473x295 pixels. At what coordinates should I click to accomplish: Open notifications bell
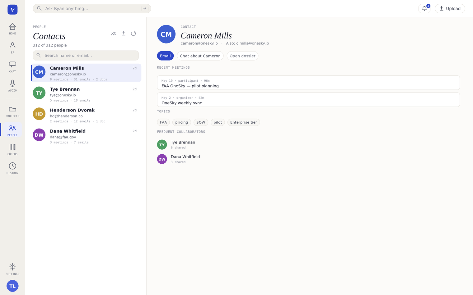click(424, 8)
